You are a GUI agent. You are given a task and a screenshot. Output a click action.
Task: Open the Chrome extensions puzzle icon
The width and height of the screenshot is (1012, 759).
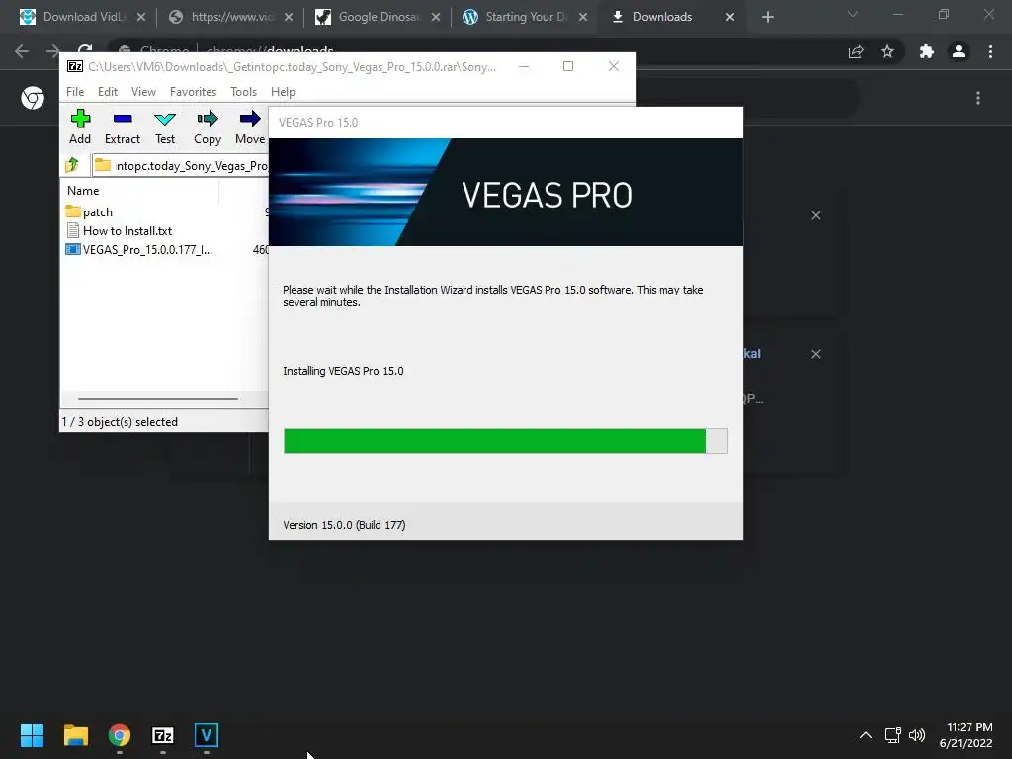927,51
